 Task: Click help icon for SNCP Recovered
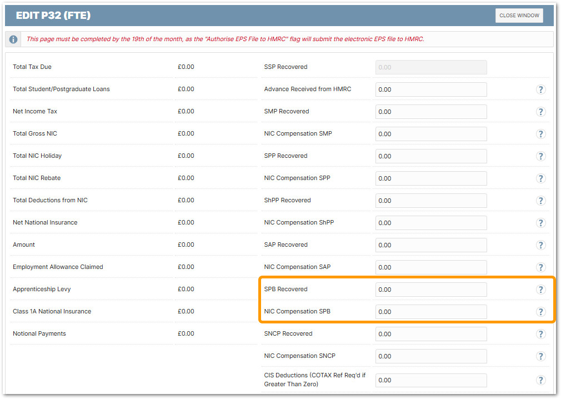tap(540, 334)
